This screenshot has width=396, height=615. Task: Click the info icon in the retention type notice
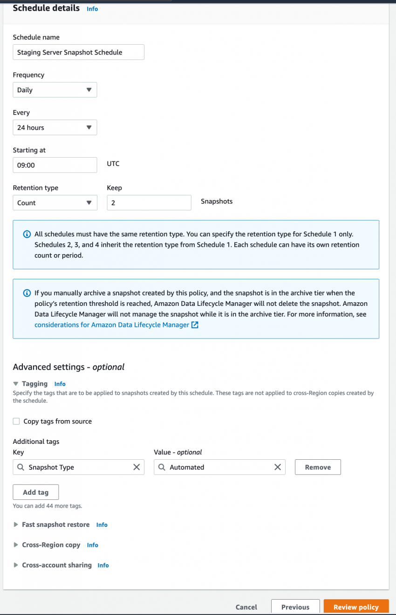coord(27,234)
